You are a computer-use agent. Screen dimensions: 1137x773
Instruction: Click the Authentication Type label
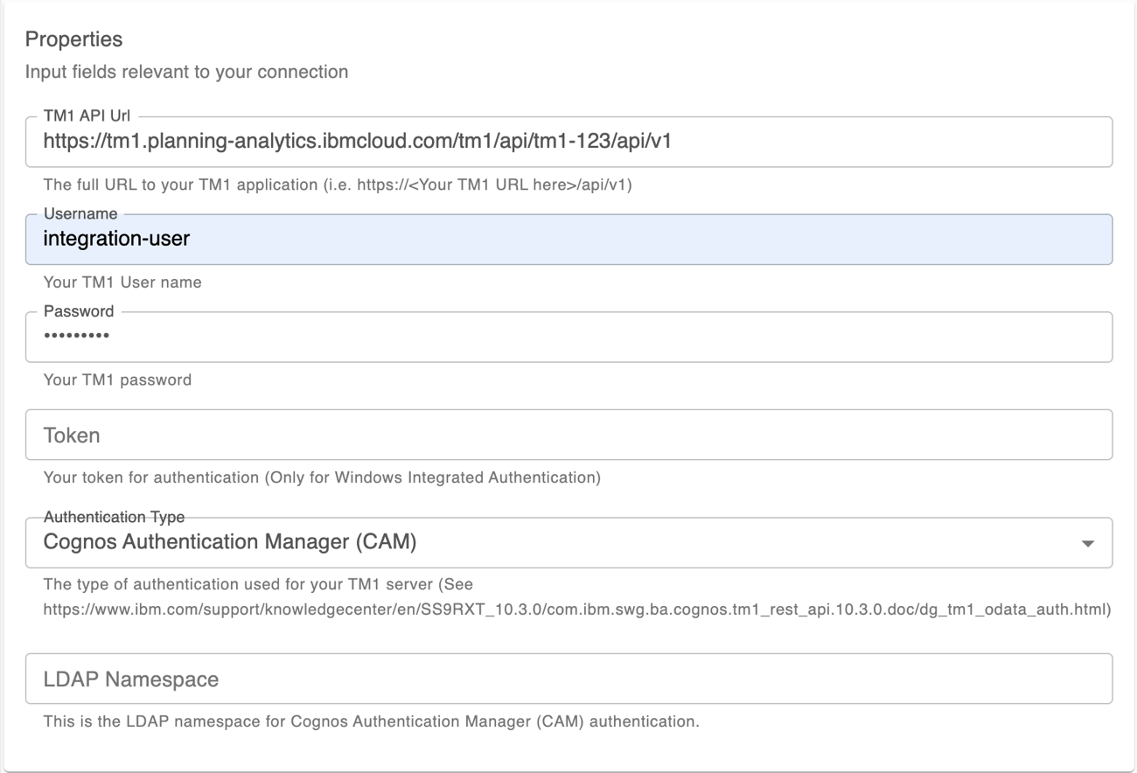114,516
